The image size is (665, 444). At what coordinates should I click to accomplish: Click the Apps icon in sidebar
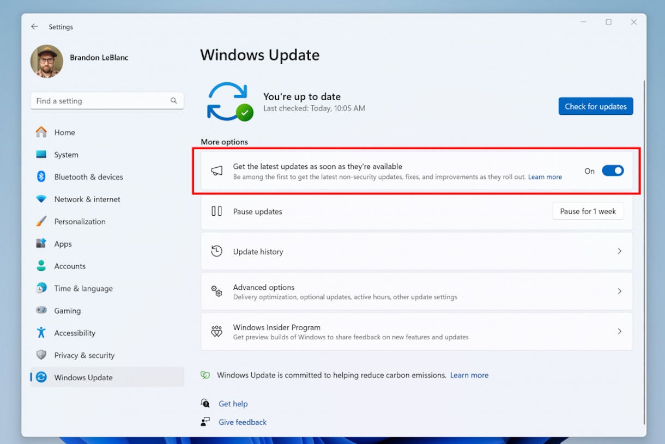pos(41,244)
